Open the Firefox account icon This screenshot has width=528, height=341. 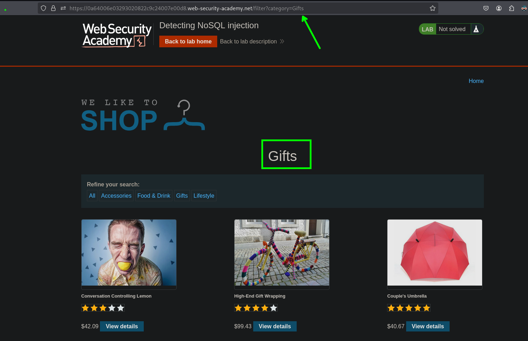499,8
